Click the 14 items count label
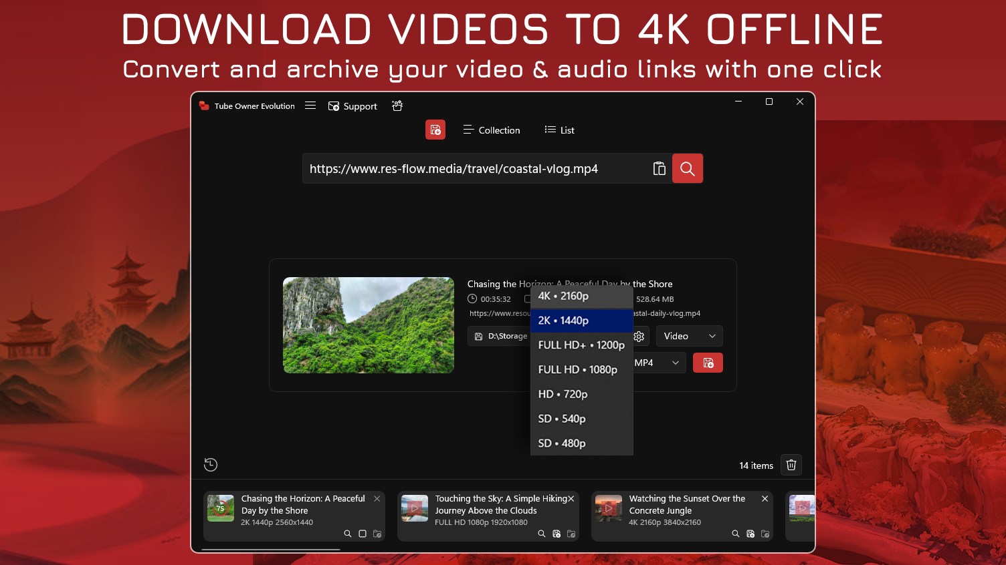The image size is (1006, 565). point(757,465)
